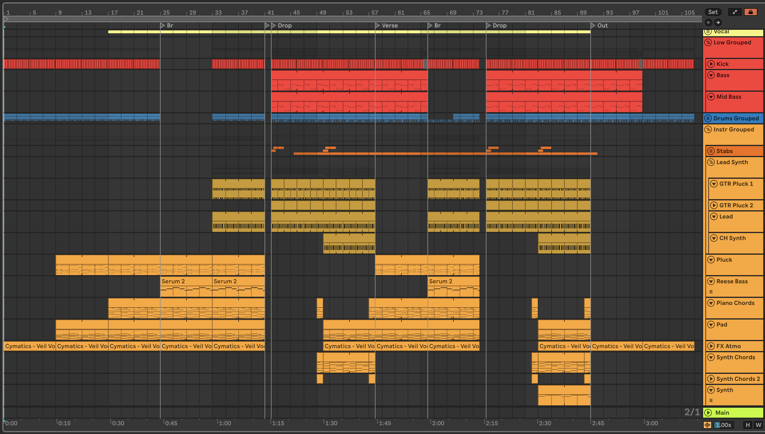The height and width of the screenshot is (434, 765).
Task: Unfold the Main track
Action: click(x=708, y=413)
